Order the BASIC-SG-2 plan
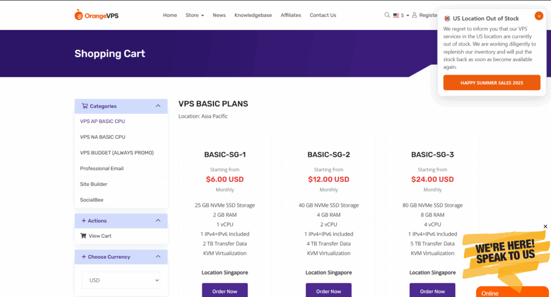This screenshot has width=551, height=297. pos(329,291)
